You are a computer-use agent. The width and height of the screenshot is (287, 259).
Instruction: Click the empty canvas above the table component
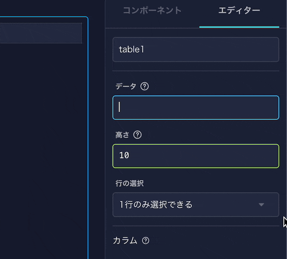pyautogui.click(x=43, y=8)
